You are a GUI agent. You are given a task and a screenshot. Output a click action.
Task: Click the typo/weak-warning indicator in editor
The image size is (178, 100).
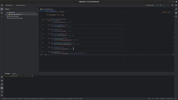[169, 12]
